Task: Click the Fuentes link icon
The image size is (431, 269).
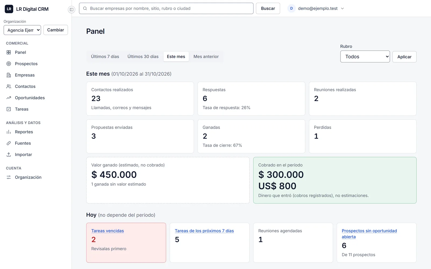Action: pyautogui.click(x=9, y=143)
